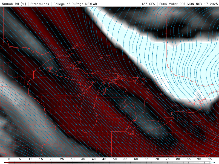The width and height of the screenshot is (219, 164).
Task: Click the 55 label on the colorbar
Action: coord(125,159)
